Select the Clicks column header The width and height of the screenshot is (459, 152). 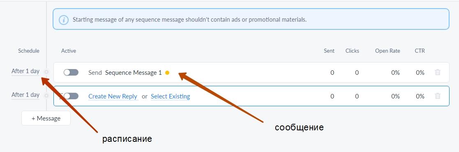352,51
